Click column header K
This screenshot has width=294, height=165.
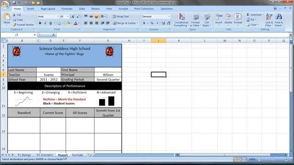[179, 41]
